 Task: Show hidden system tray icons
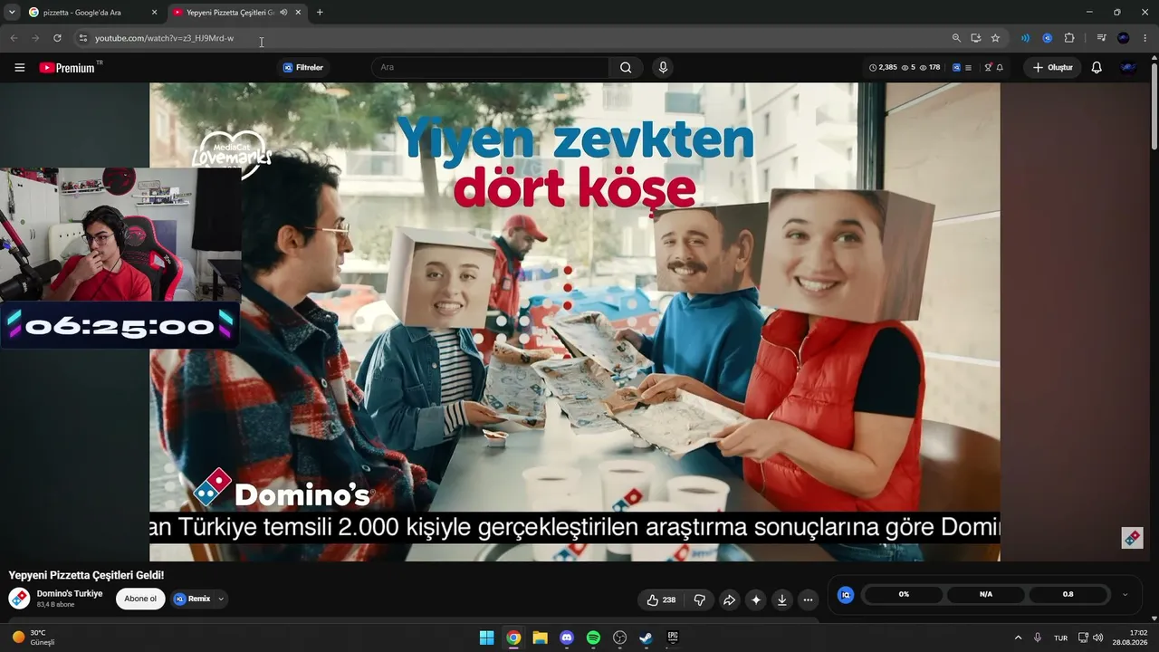[x=1018, y=638]
